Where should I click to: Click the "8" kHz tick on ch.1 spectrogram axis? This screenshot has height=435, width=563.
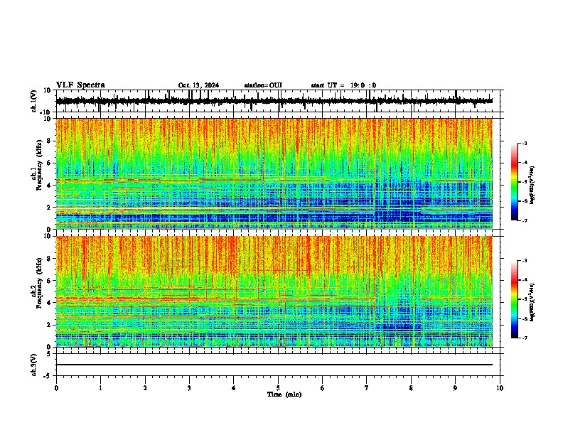click(49, 141)
